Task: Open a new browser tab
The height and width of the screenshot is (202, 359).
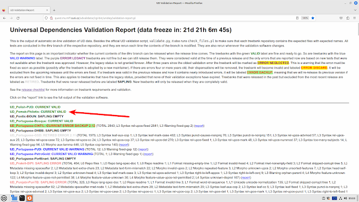Action: (54, 10)
